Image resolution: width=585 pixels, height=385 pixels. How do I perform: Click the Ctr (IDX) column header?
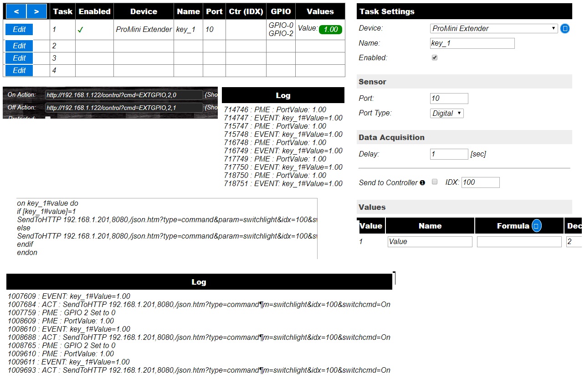pyautogui.click(x=246, y=11)
